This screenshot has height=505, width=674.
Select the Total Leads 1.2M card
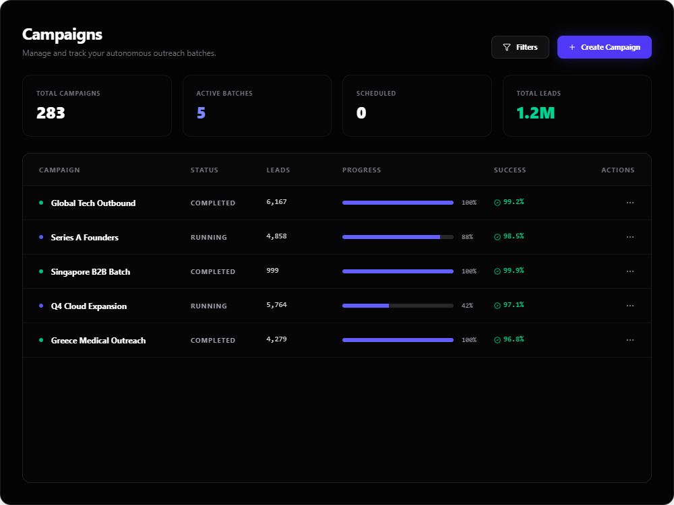tap(578, 106)
